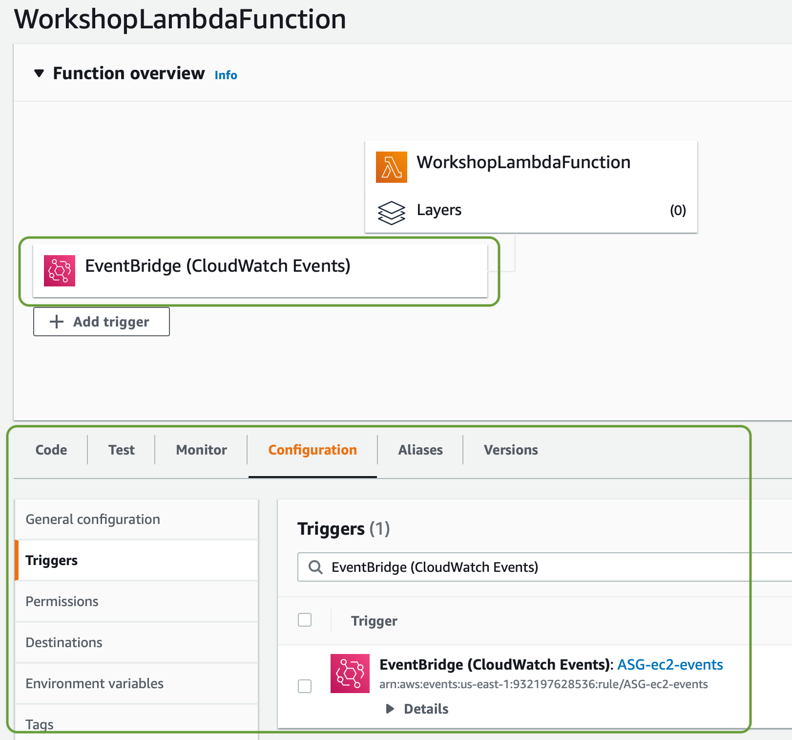Click inside the trigger search field

(488, 567)
